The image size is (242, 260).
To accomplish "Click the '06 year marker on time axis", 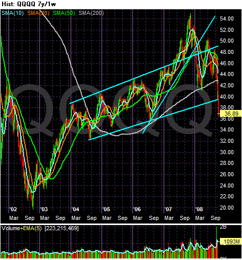I will tap(137, 209).
